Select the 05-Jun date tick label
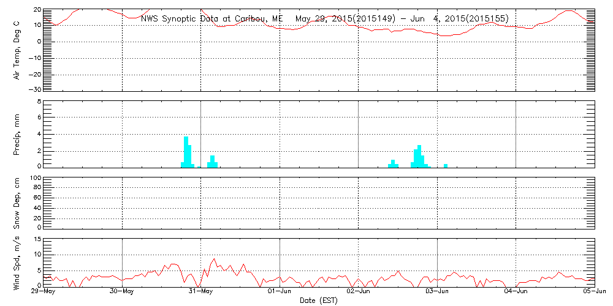 coord(593,293)
